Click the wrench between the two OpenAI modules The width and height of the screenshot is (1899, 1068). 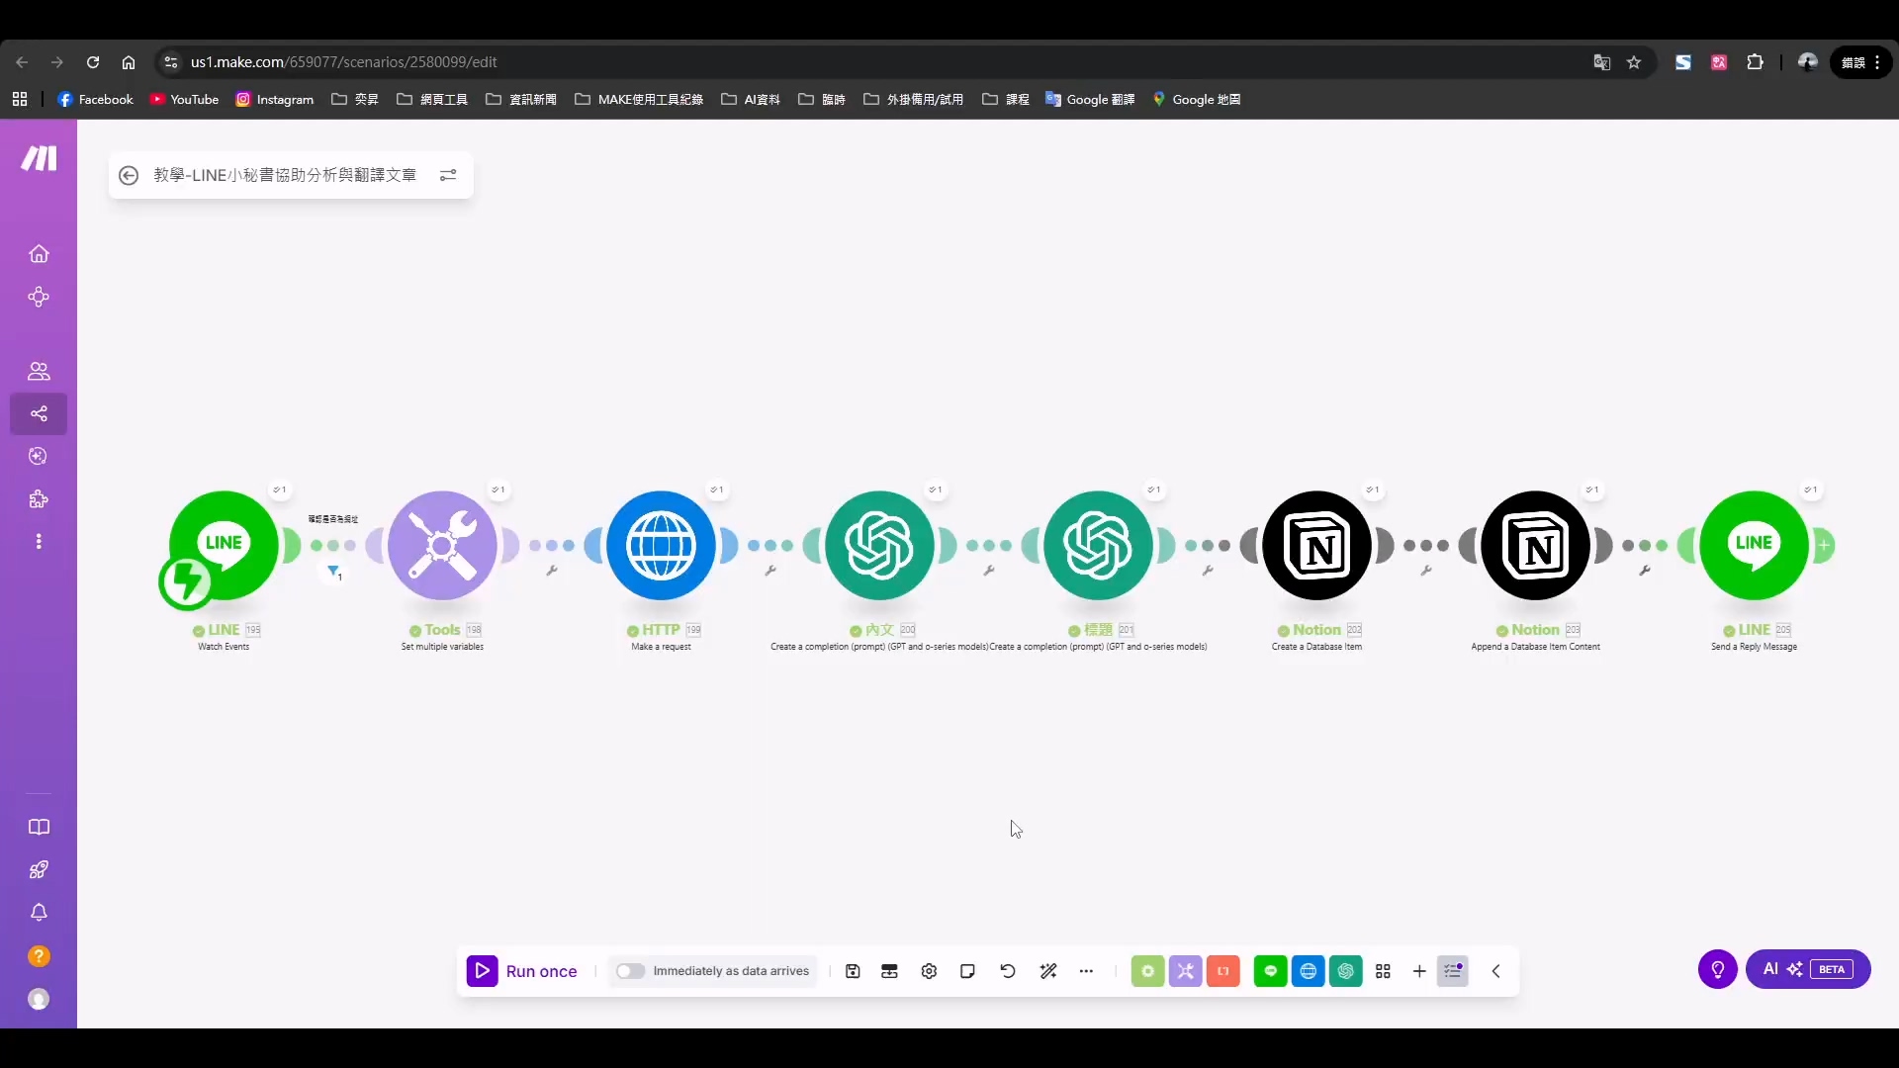989,571
